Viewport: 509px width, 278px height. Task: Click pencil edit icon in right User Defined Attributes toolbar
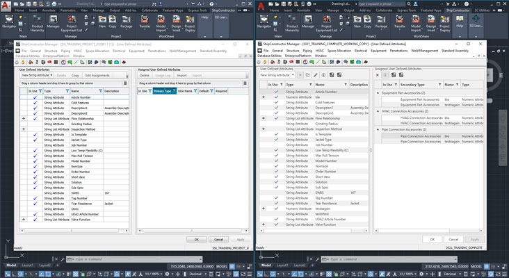click(316, 75)
